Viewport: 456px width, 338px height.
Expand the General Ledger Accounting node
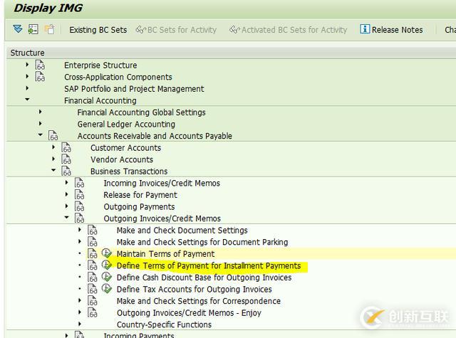point(40,123)
